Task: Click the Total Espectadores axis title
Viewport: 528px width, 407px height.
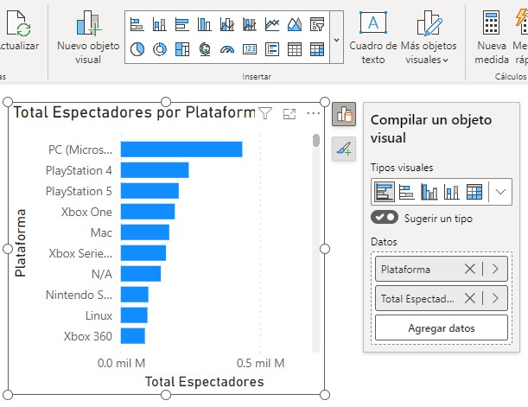Action: coord(205,382)
